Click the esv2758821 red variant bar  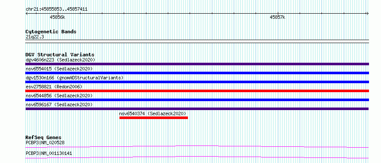click(197, 91)
